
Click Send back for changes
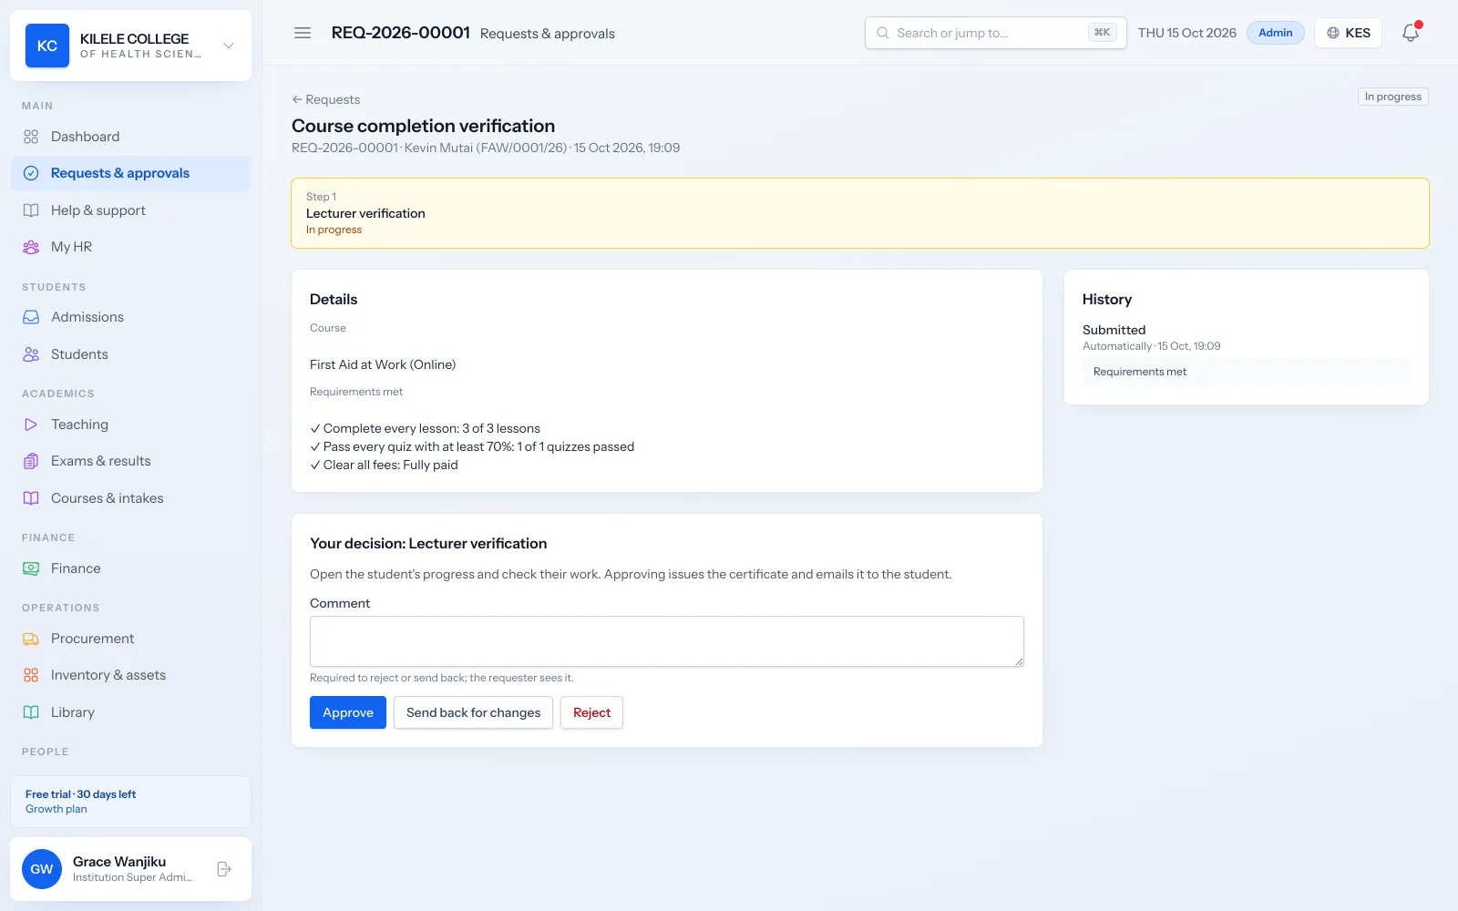click(473, 712)
